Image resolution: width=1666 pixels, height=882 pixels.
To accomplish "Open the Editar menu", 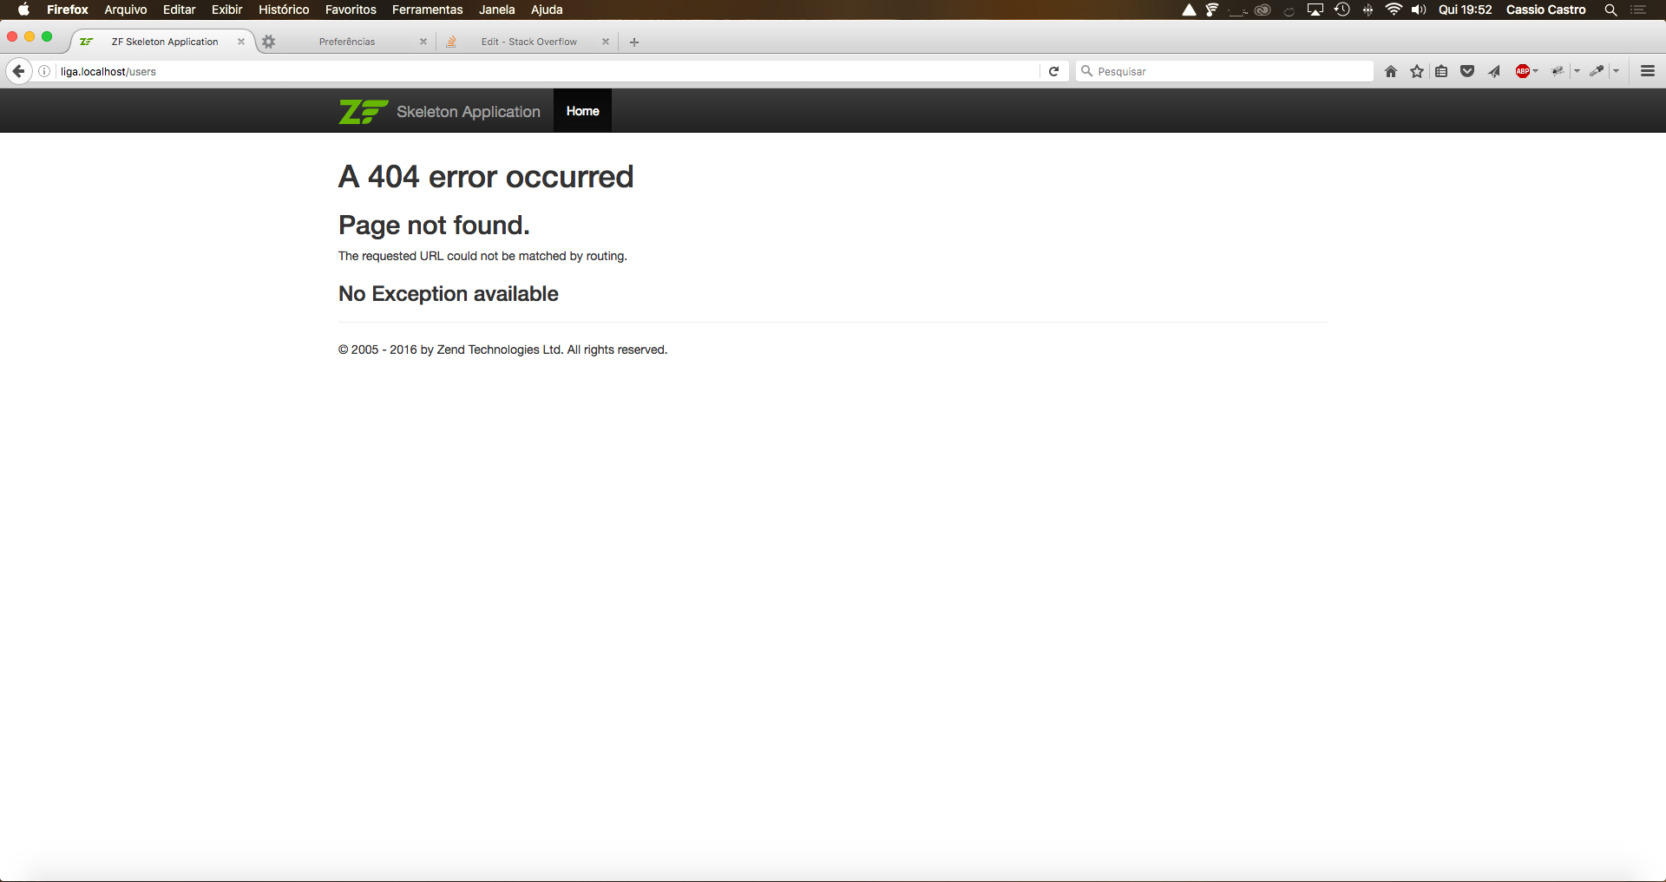I will pos(180,10).
